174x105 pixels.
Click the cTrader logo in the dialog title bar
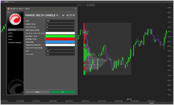8,9
